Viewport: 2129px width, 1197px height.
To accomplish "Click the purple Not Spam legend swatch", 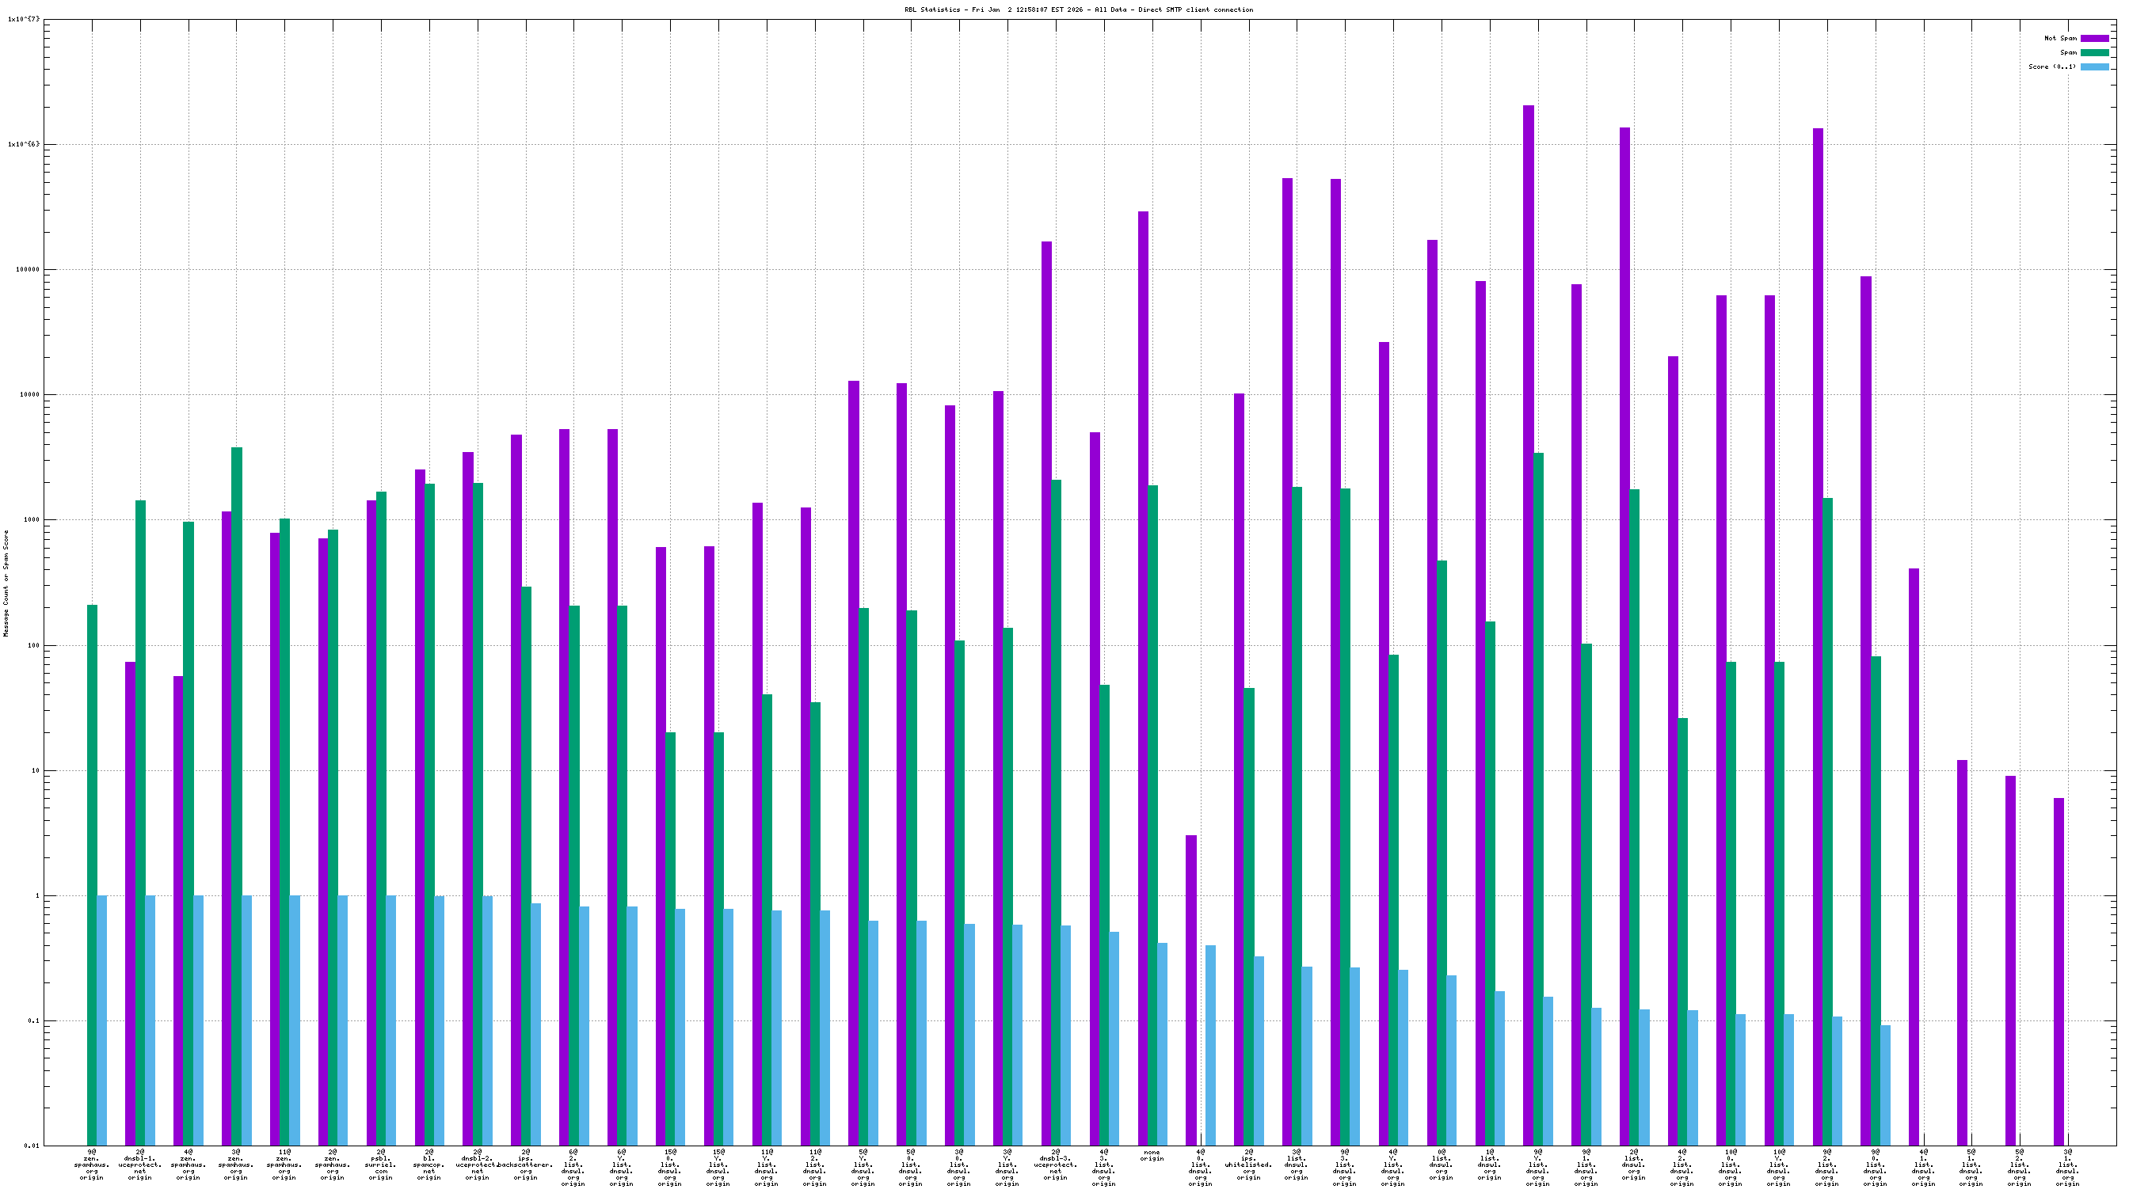I will (x=2093, y=38).
